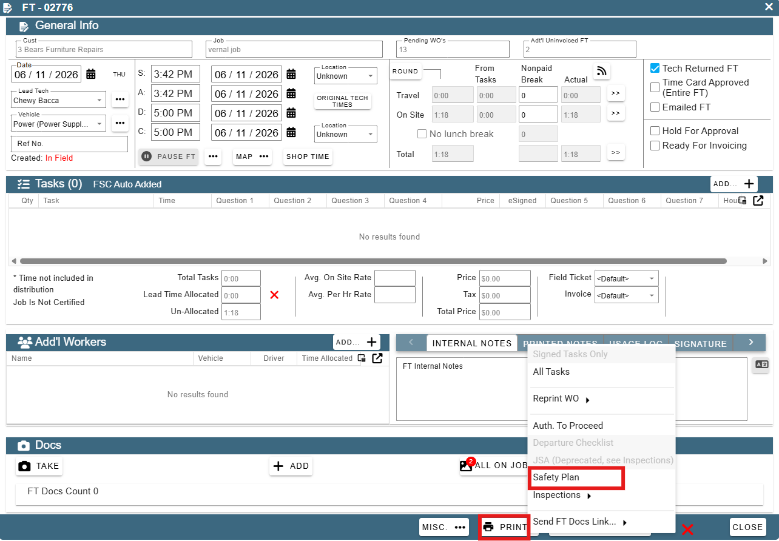Click the red X beside Lead Time Allocated
Image resolution: width=779 pixels, height=541 pixels.
click(274, 295)
